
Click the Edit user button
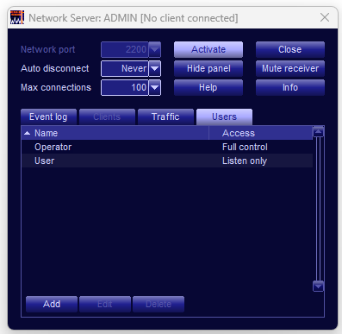tap(105, 304)
